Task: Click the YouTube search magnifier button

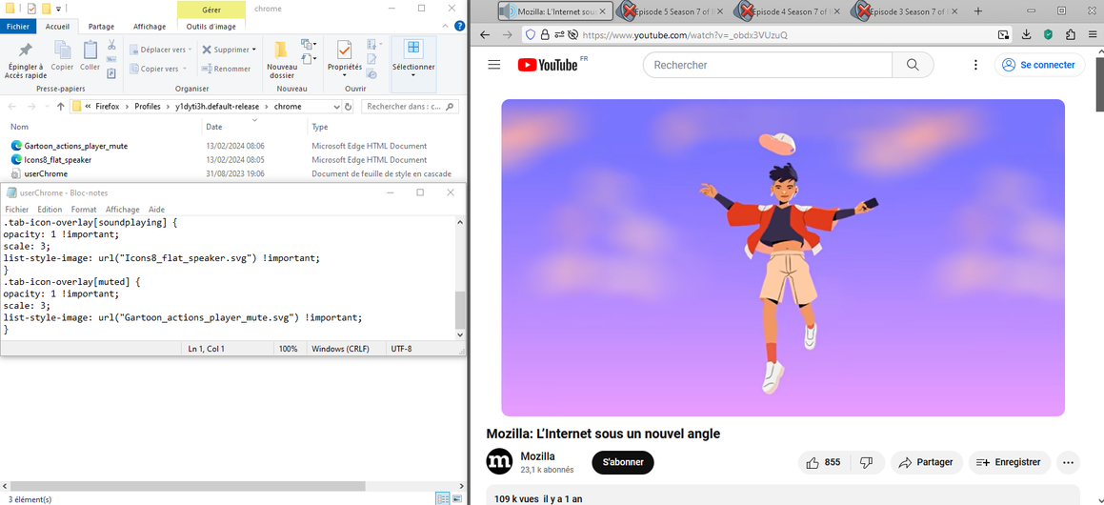Action: [x=913, y=65]
